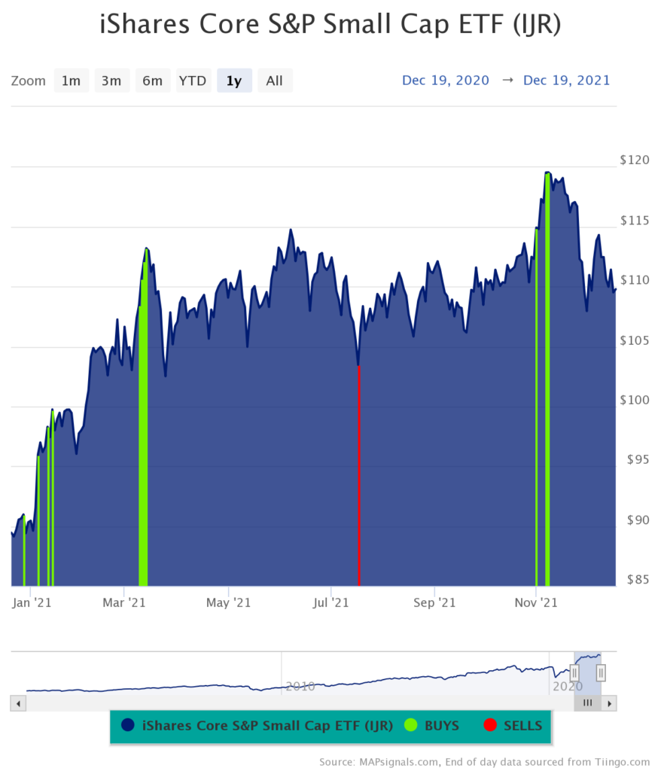Toggle the BUYS series in legend

tap(441, 725)
